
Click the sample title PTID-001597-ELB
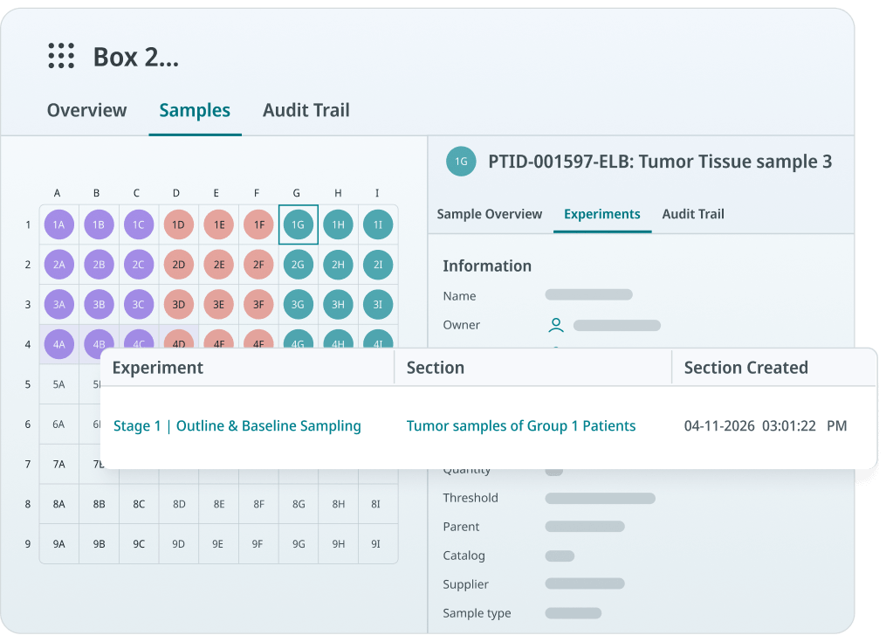pyautogui.click(x=660, y=162)
